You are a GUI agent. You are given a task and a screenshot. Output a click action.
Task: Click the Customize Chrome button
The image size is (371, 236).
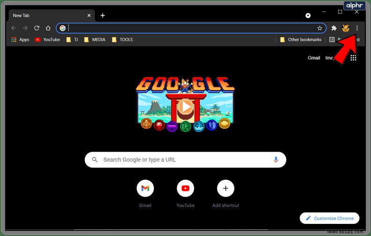[x=329, y=218]
